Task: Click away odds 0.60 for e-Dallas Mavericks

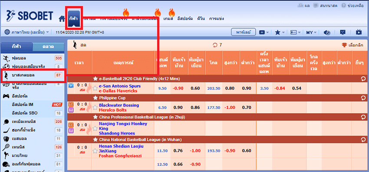Action: coord(195,88)
